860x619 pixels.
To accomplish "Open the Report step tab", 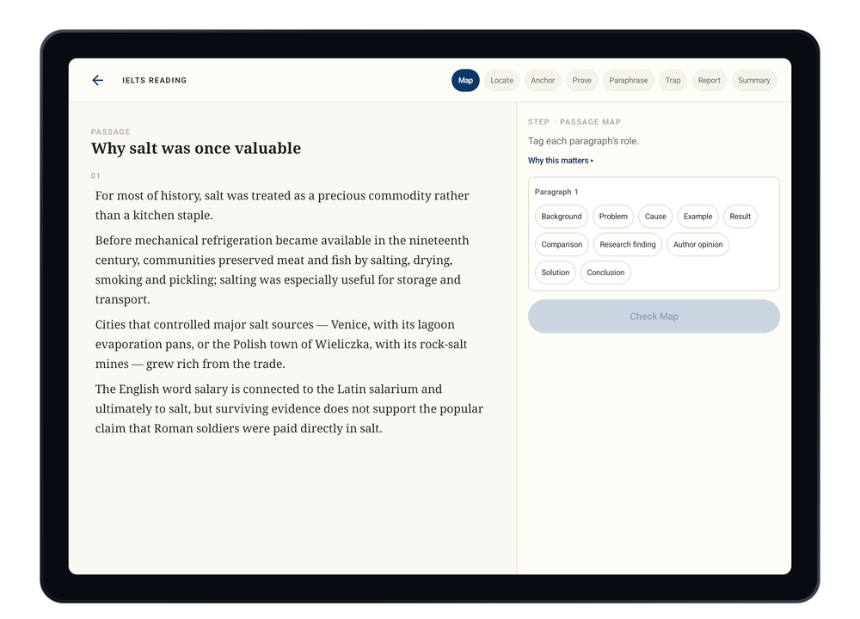I will 709,81.
